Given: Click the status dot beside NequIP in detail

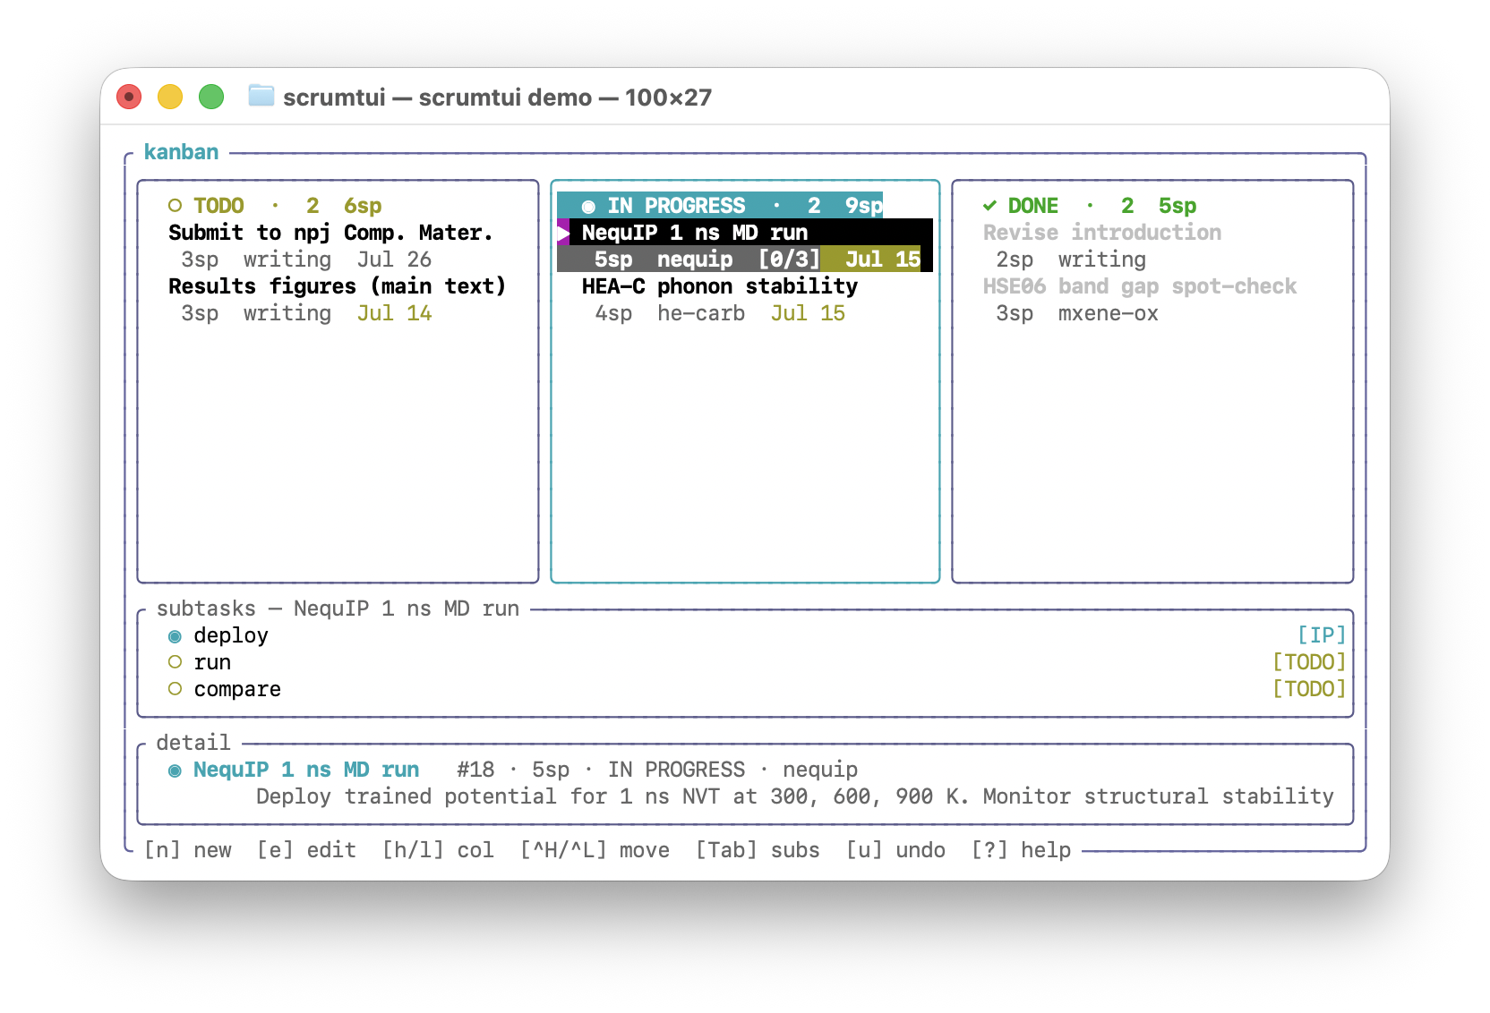Looking at the screenshot, I should click(176, 770).
